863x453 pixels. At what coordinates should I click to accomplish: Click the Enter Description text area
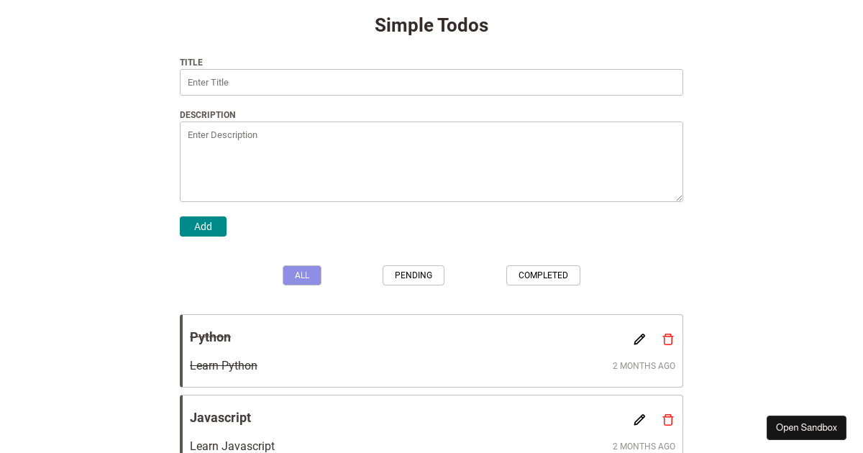tap(431, 161)
